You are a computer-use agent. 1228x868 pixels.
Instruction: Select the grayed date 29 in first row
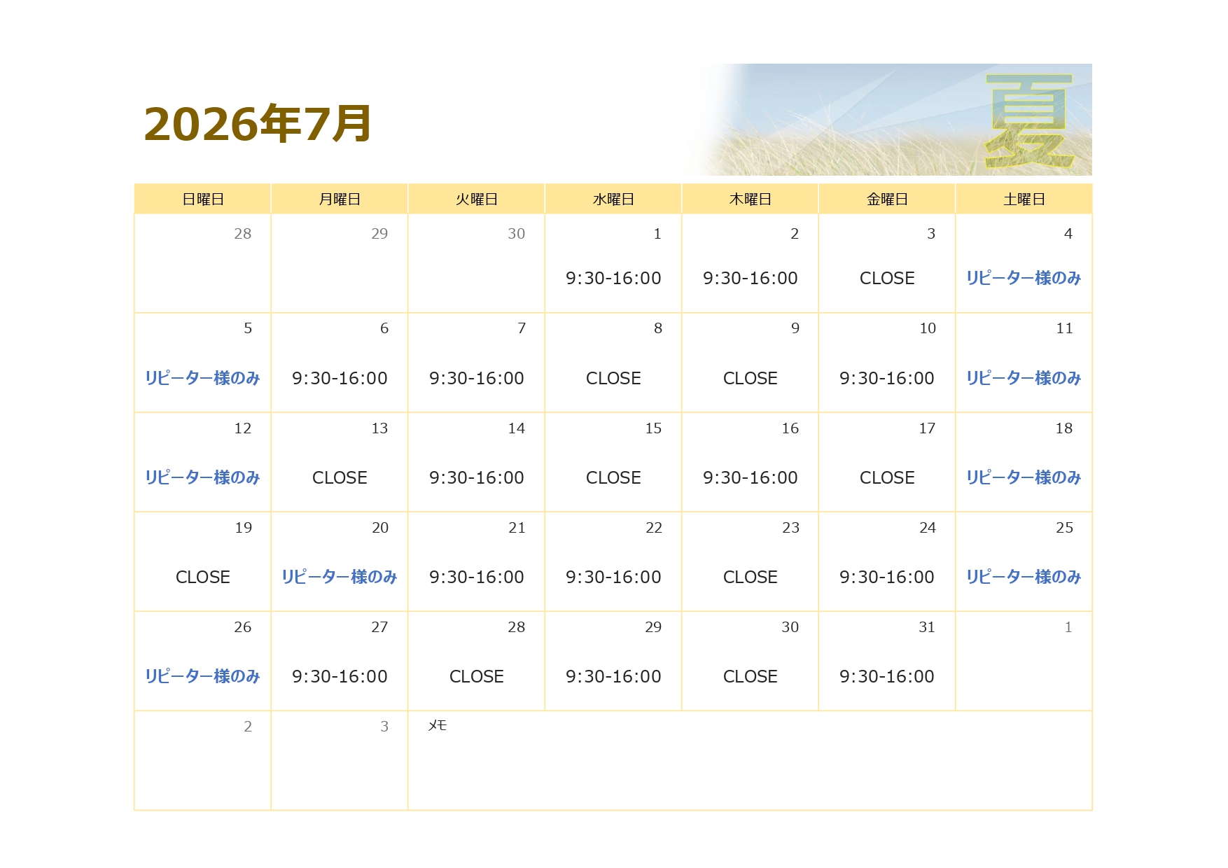(x=379, y=234)
